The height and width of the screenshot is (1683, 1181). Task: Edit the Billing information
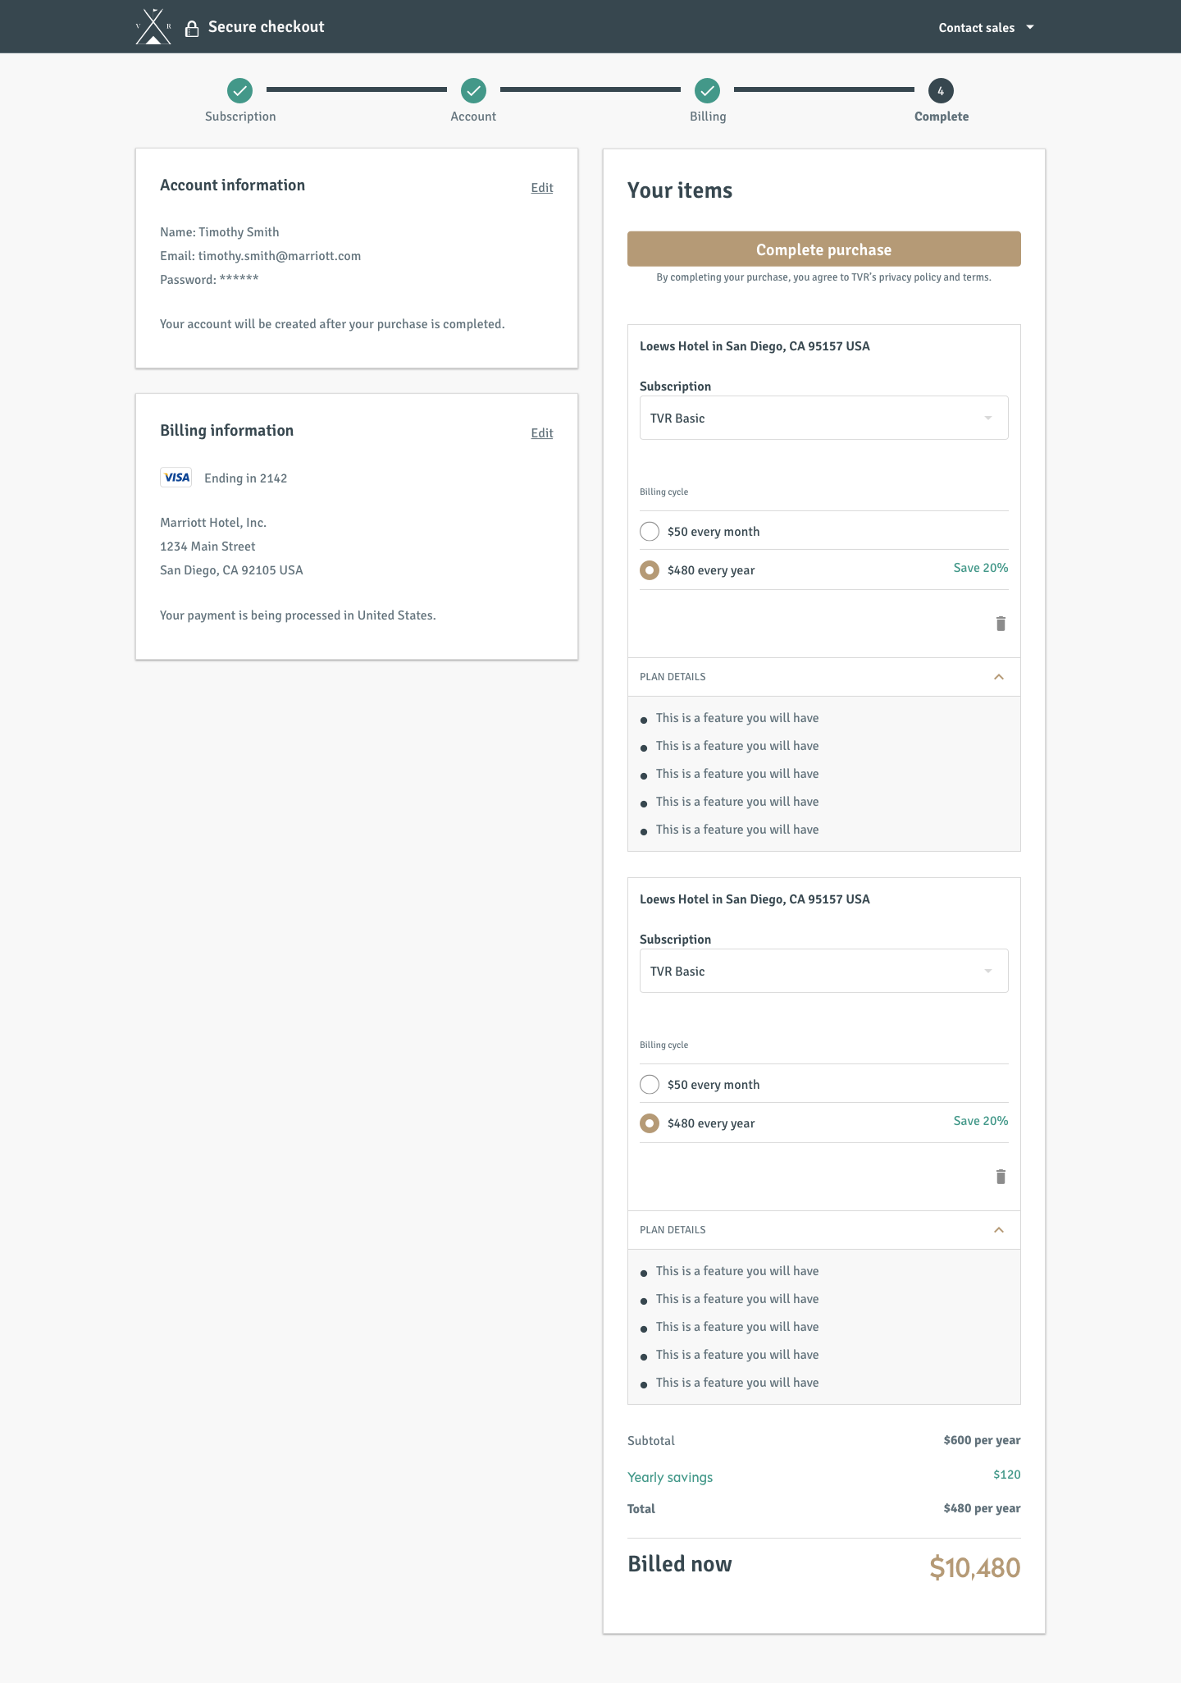[542, 433]
